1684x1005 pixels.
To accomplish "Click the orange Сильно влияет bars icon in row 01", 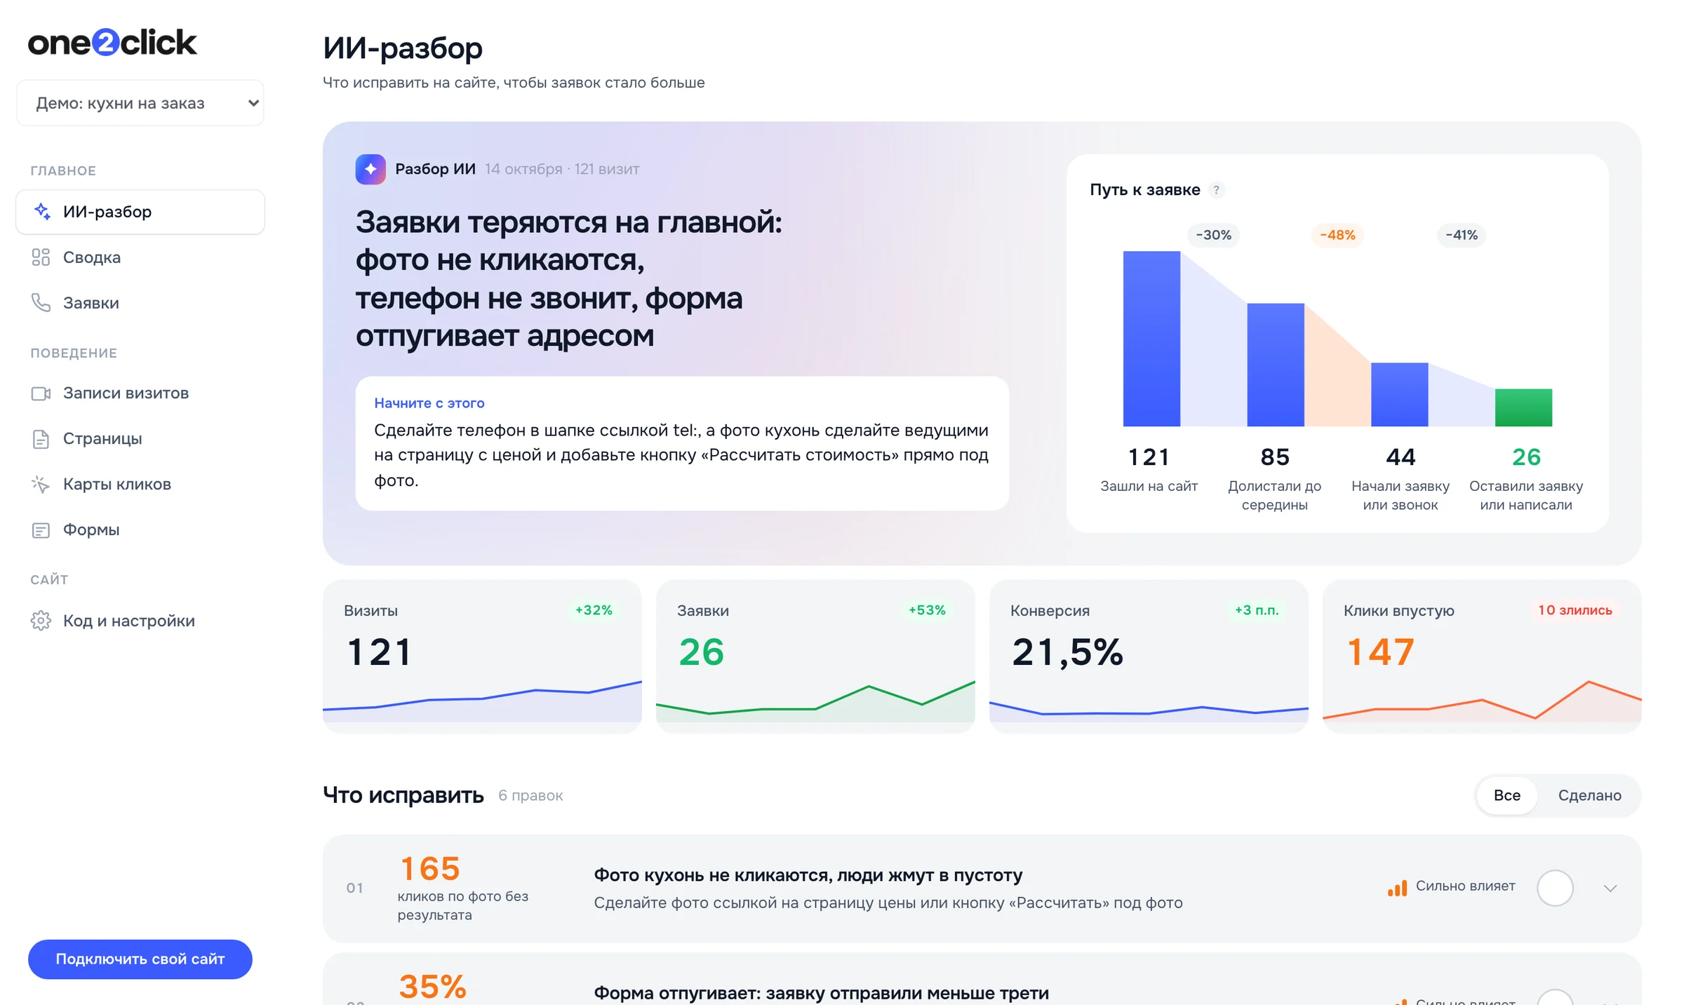I will tap(1397, 888).
